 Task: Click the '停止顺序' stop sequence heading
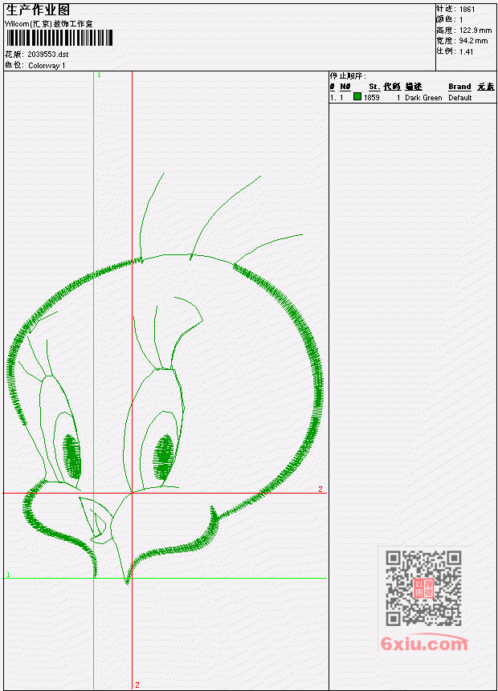[348, 76]
